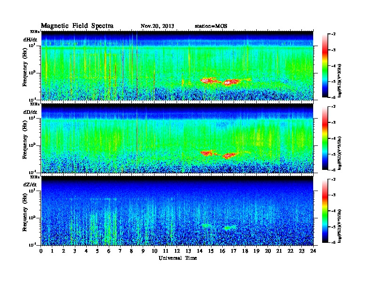
Task: Click the "Magnetic Field Spectra" title
Action: click(77, 26)
